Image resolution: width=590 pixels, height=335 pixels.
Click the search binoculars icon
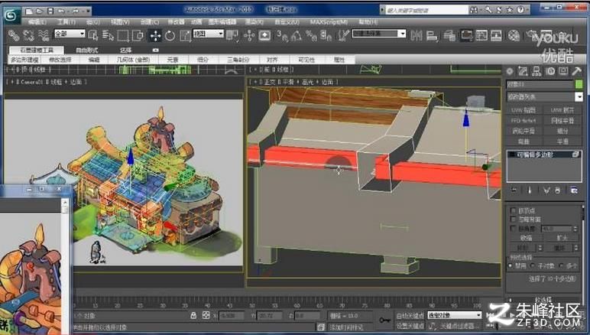click(x=474, y=10)
